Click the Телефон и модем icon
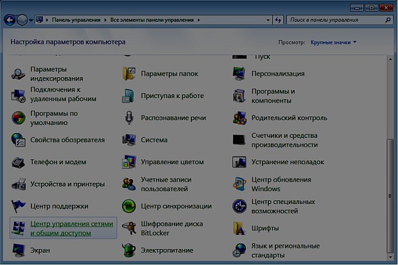This screenshot has height=265, width=398. [x=19, y=162]
